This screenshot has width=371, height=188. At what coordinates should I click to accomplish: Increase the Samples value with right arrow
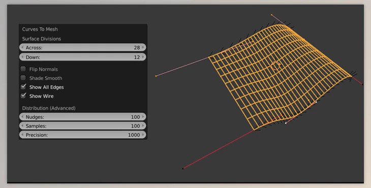[143, 126]
